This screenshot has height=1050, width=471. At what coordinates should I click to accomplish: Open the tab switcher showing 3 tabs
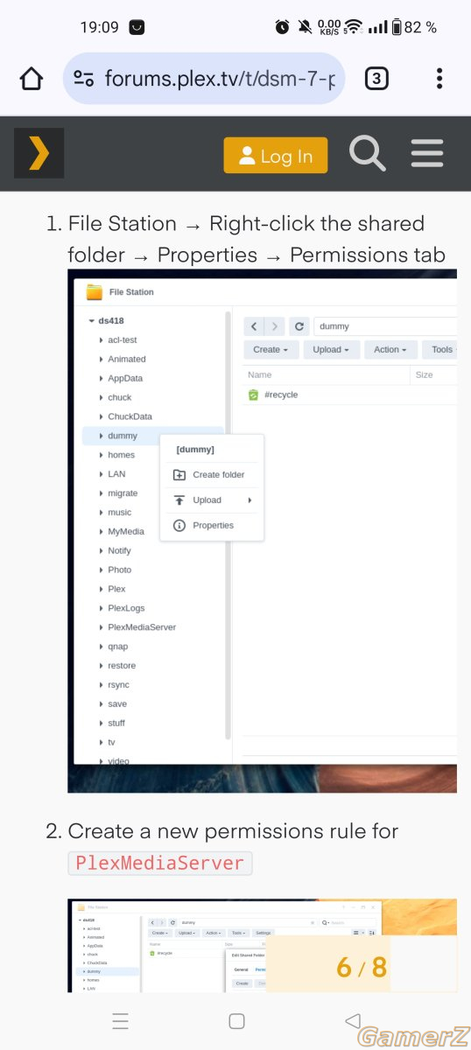point(376,79)
